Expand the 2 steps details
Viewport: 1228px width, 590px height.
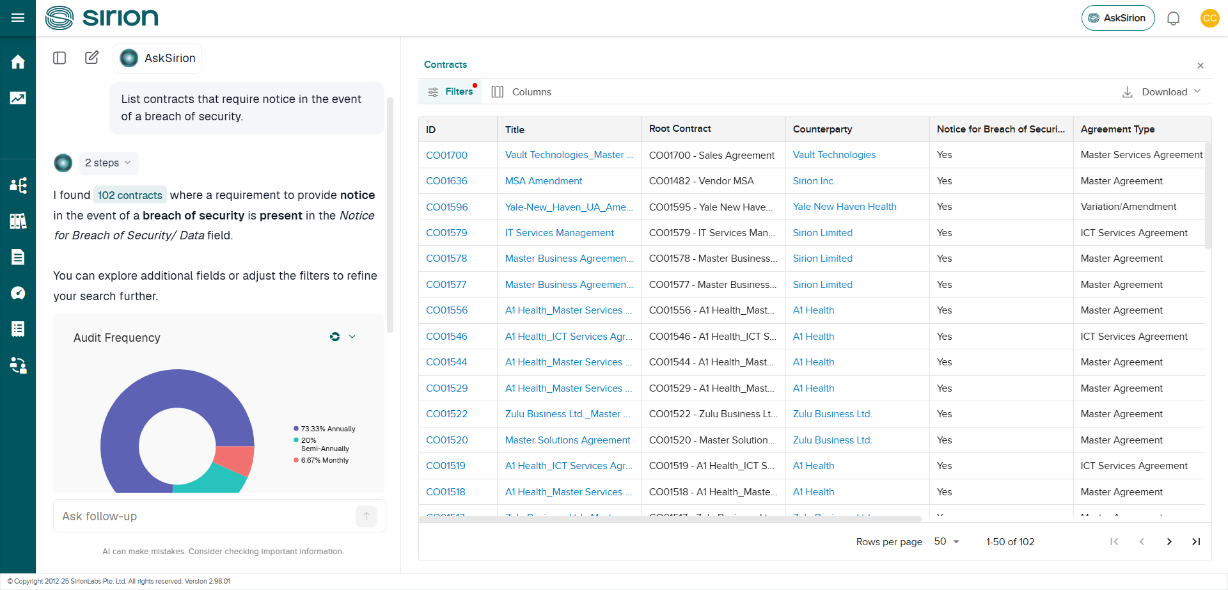[108, 163]
